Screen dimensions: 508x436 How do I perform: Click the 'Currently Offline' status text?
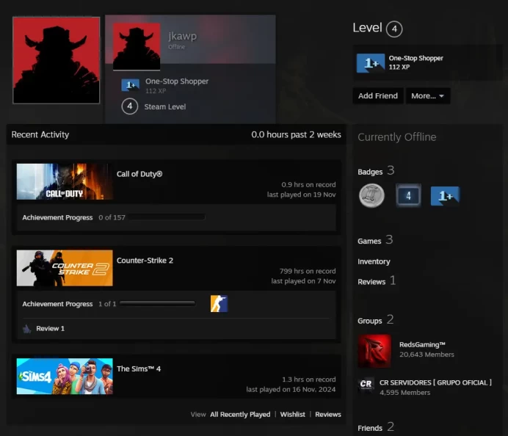(397, 137)
